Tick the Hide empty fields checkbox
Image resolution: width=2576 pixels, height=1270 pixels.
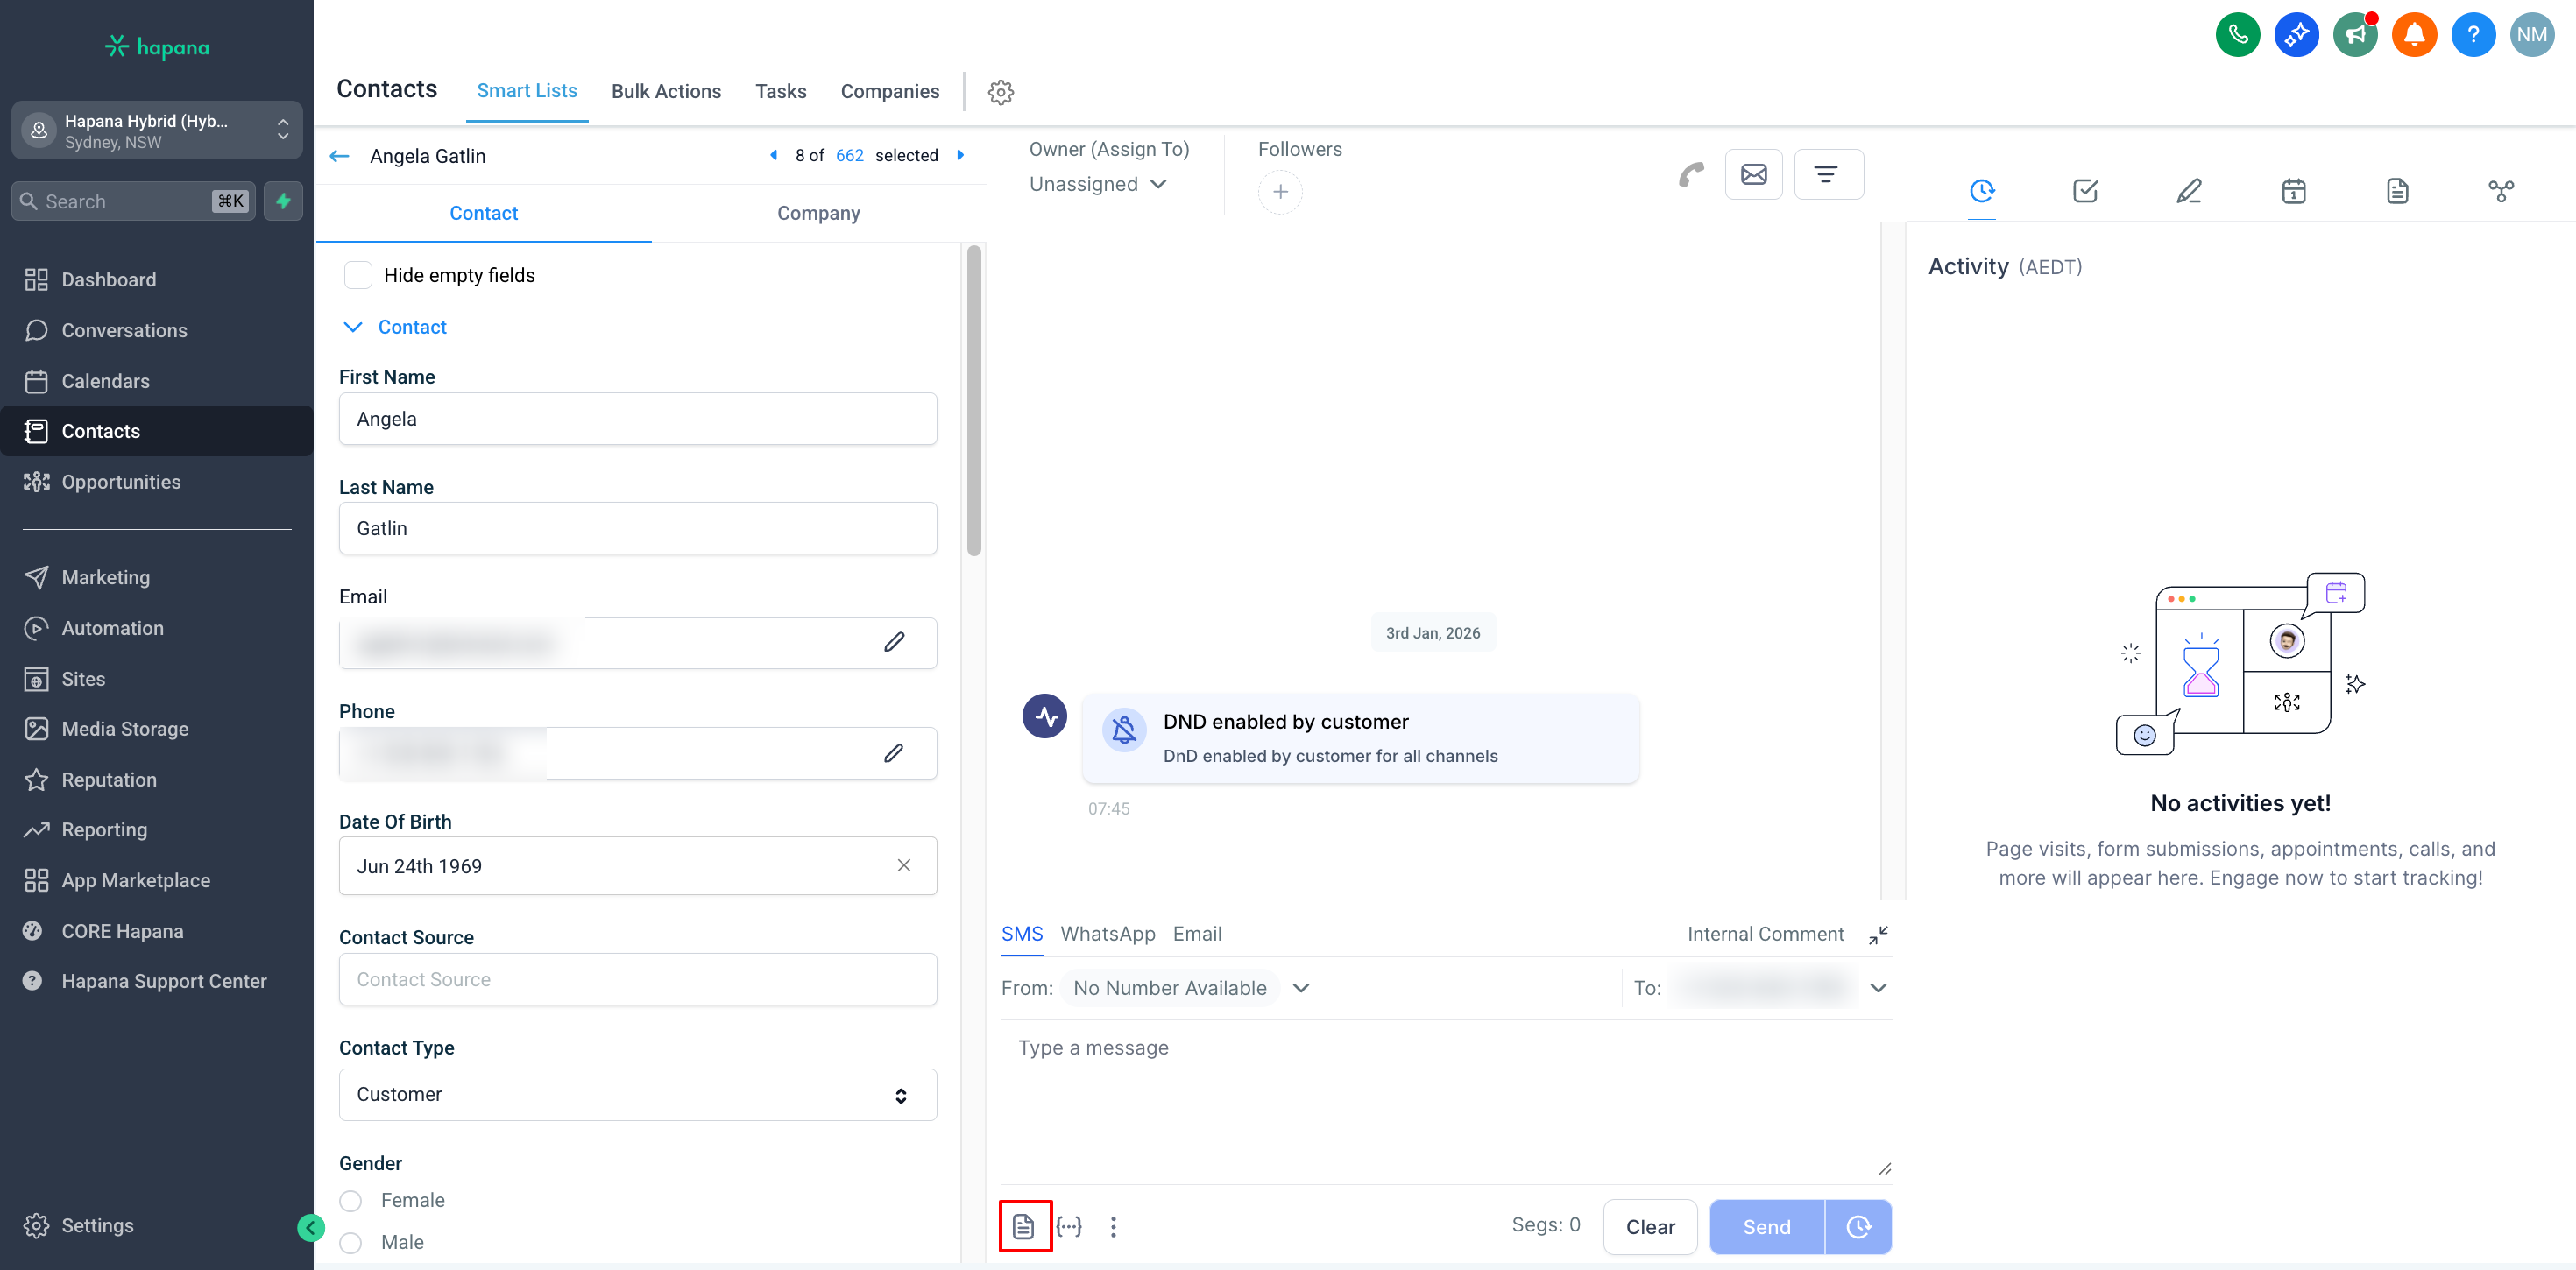(x=358, y=275)
